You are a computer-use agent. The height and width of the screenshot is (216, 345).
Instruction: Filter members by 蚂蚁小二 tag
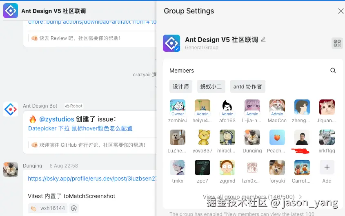[211, 86]
